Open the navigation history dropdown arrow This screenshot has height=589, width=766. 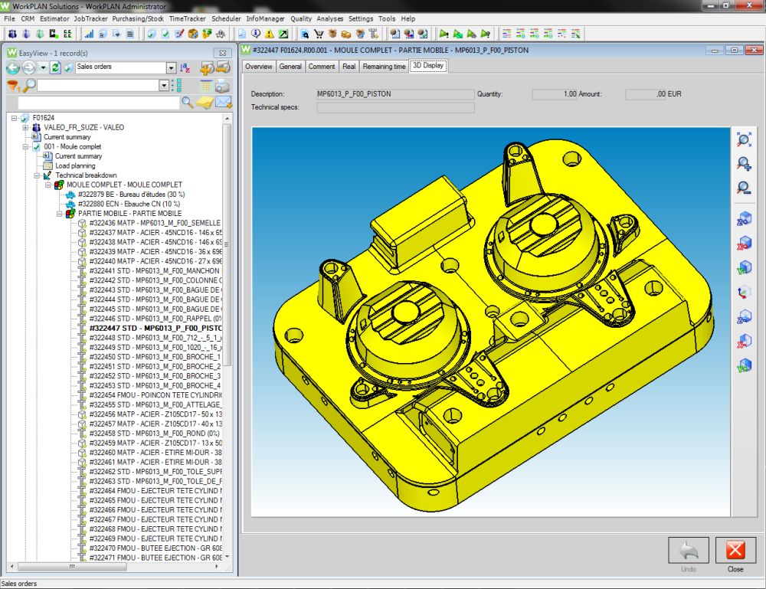click(44, 67)
